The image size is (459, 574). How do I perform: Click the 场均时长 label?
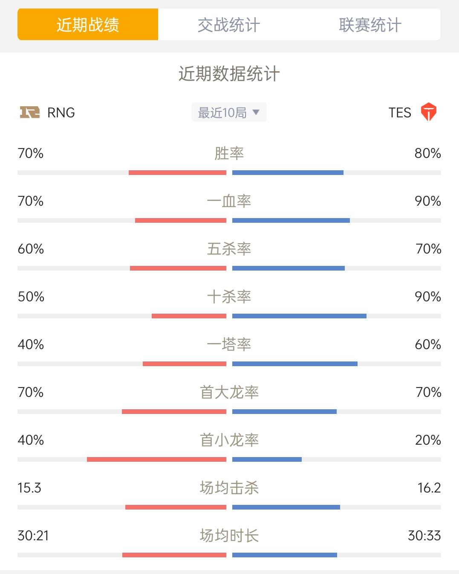point(229,536)
